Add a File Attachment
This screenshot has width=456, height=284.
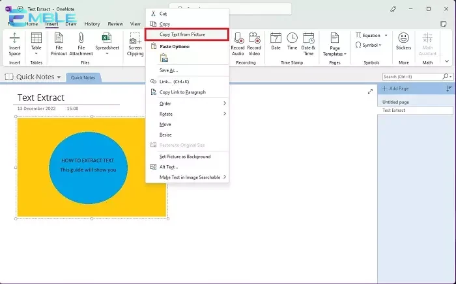(x=81, y=44)
